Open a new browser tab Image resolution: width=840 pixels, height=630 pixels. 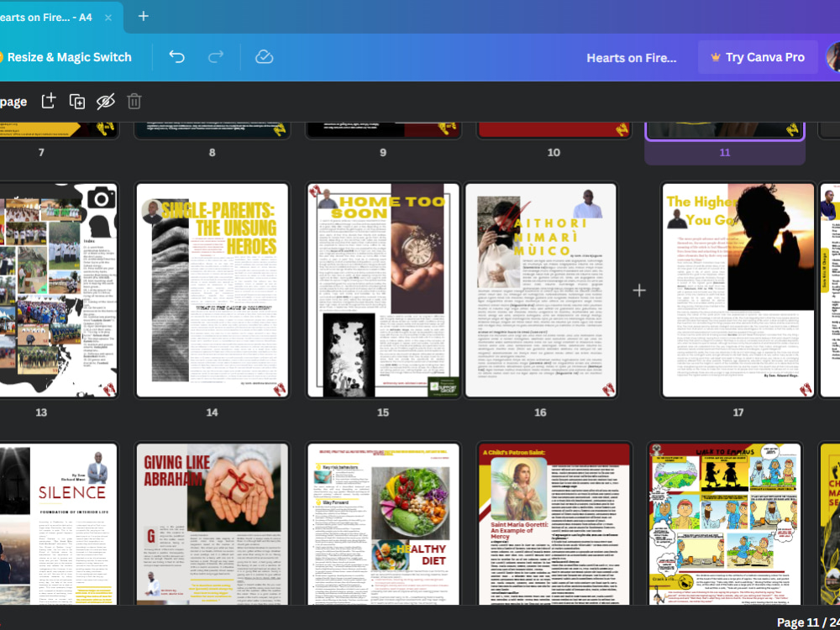point(143,15)
